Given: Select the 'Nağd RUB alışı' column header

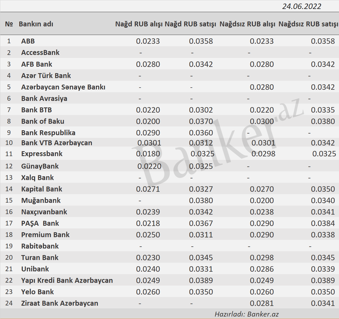Looking at the screenshot, I should click(139, 24).
